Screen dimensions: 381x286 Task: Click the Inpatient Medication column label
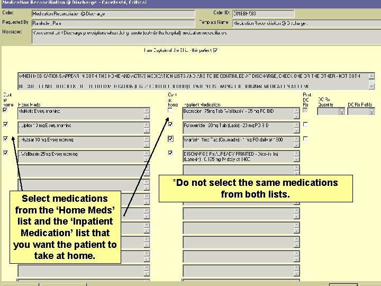point(202,105)
